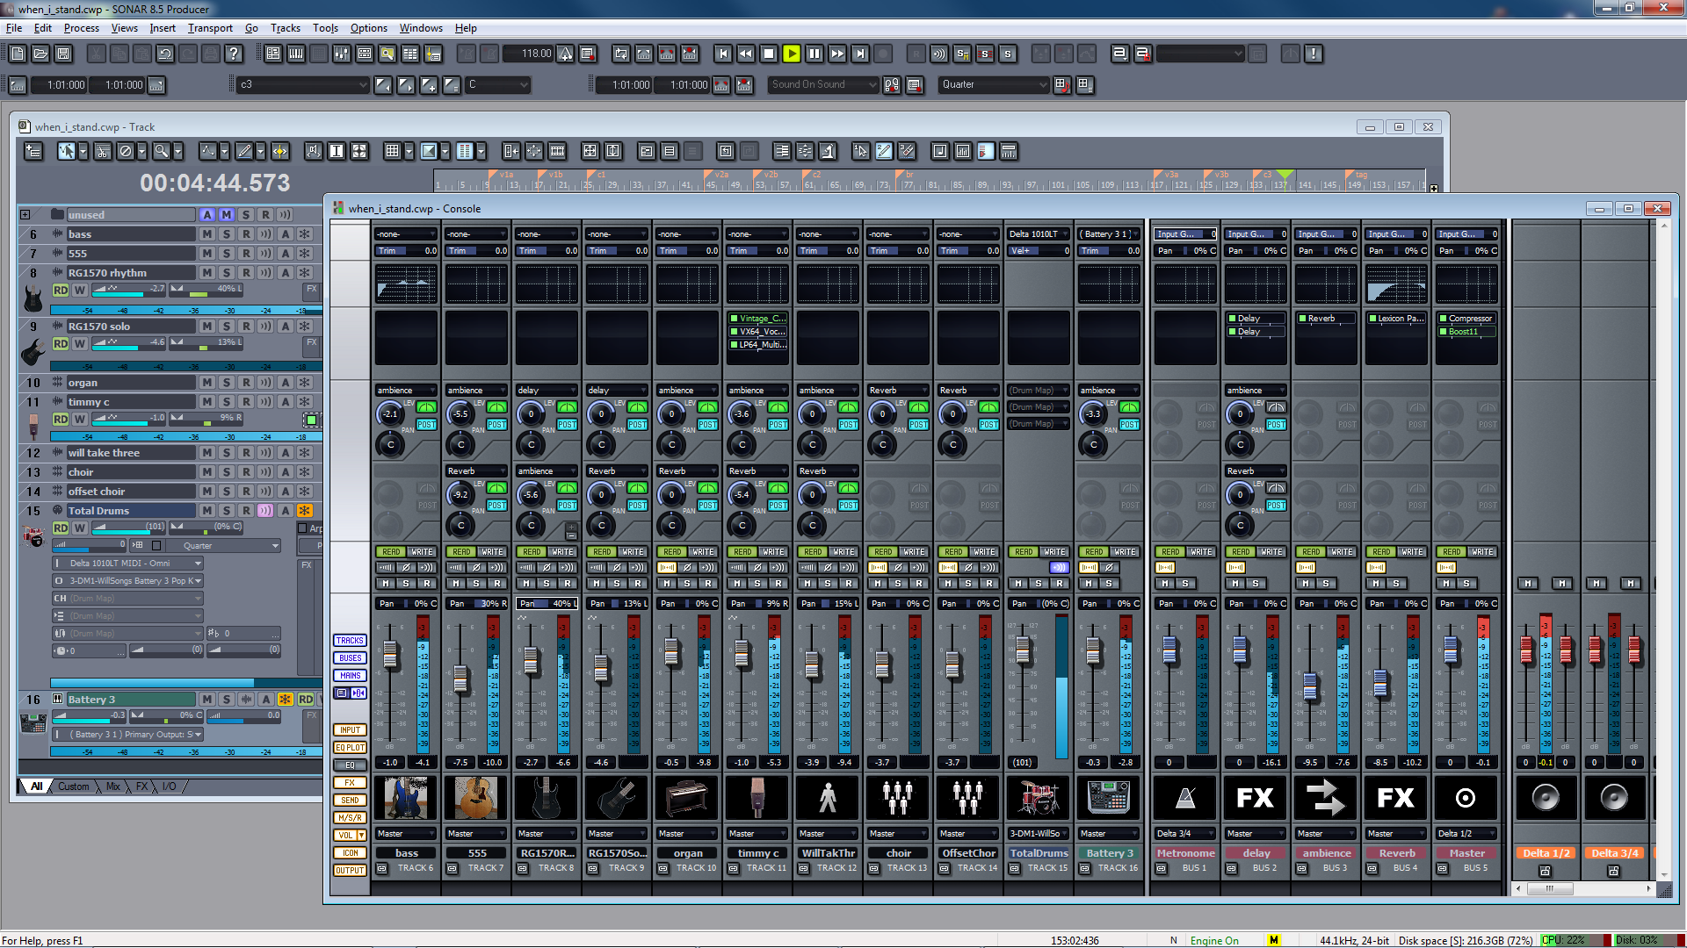Switch to the Mix tab in Track view
Image resolution: width=1687 pixels, height=948 pixels.
113,786
